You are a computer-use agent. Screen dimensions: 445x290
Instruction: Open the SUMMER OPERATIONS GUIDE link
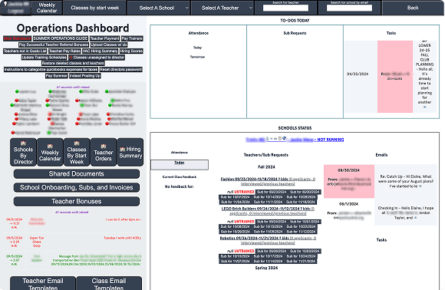(x=61, y=38)
